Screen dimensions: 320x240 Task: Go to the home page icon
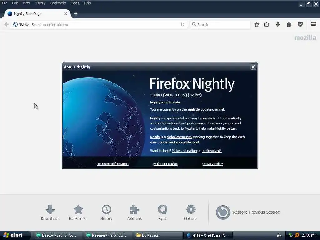289,24
